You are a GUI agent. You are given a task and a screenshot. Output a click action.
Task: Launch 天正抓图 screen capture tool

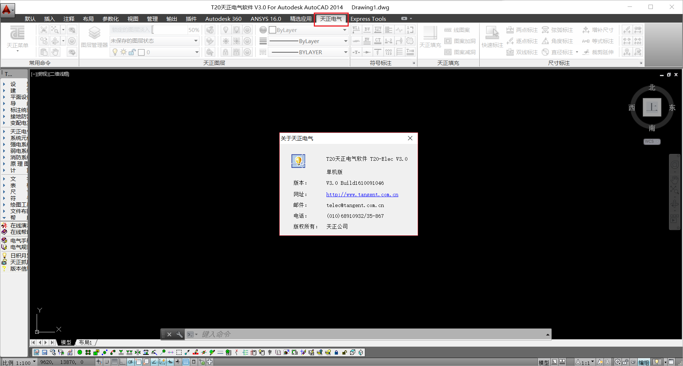[15, 262]
